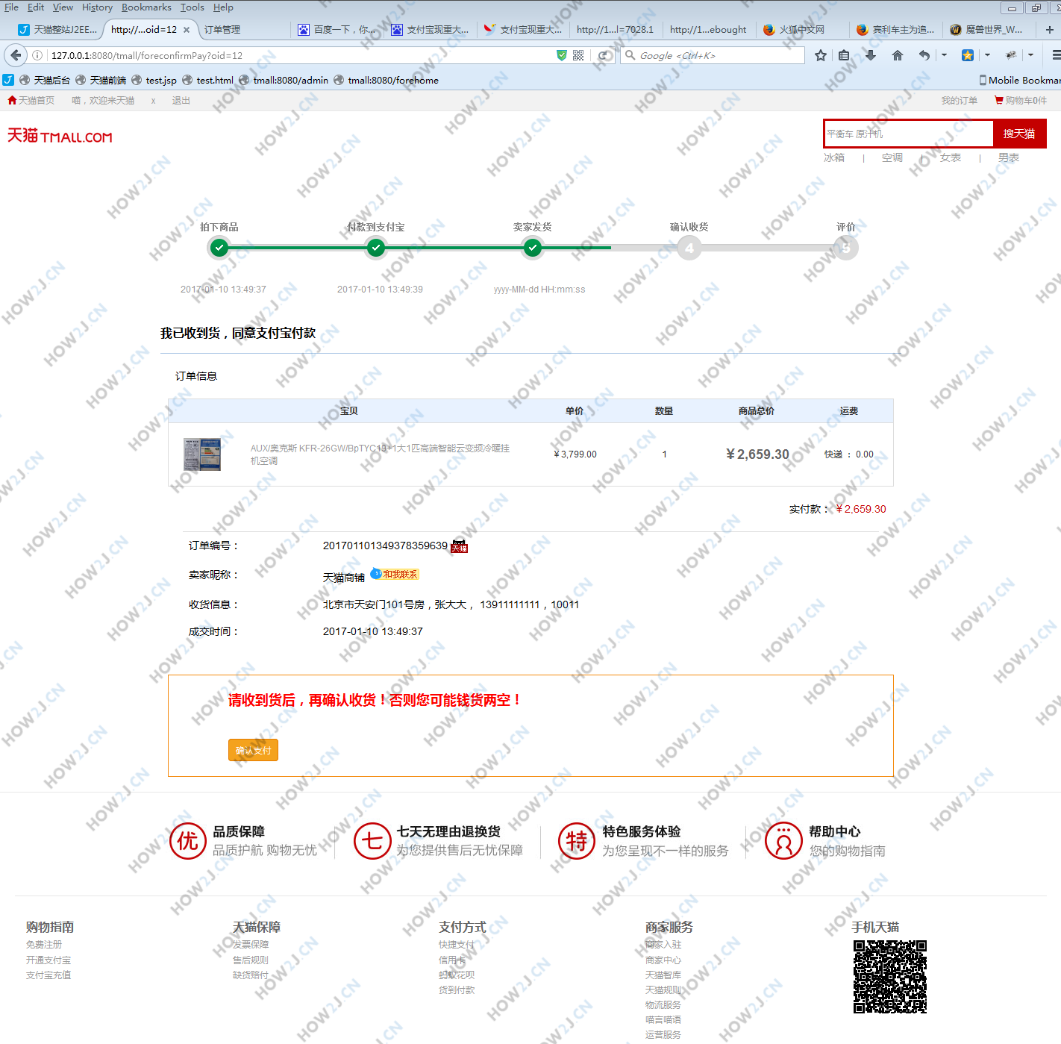Screen dimensions: 1061x1044
Task: Open the Bookmarks menu
Action: pos(146,7)
